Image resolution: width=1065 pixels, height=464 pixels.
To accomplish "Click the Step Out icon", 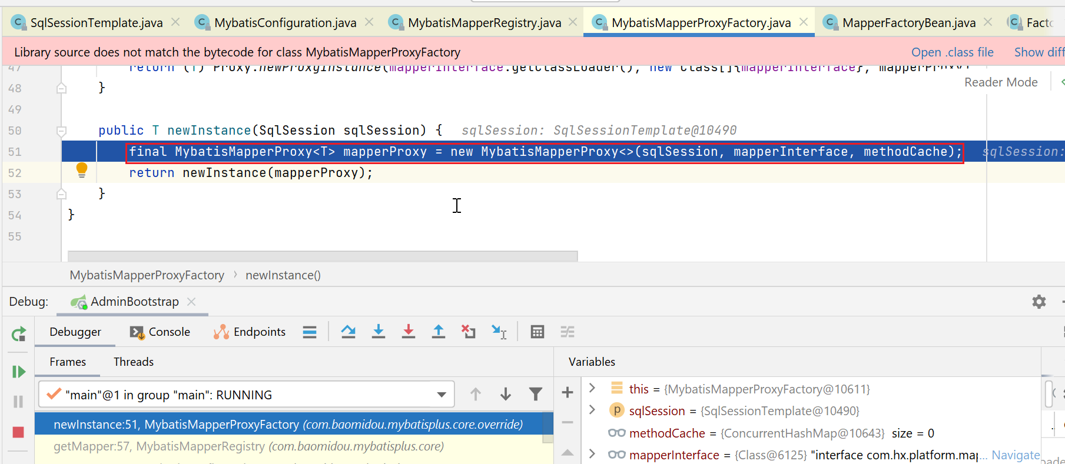I will coord(439,332).
